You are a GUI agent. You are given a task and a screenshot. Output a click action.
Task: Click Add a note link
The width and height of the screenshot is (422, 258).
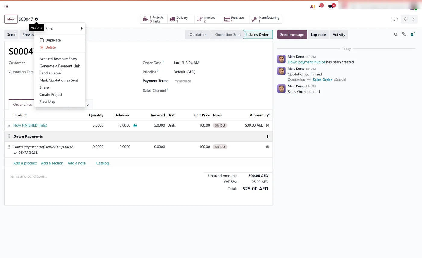click(x=77, y=163)
